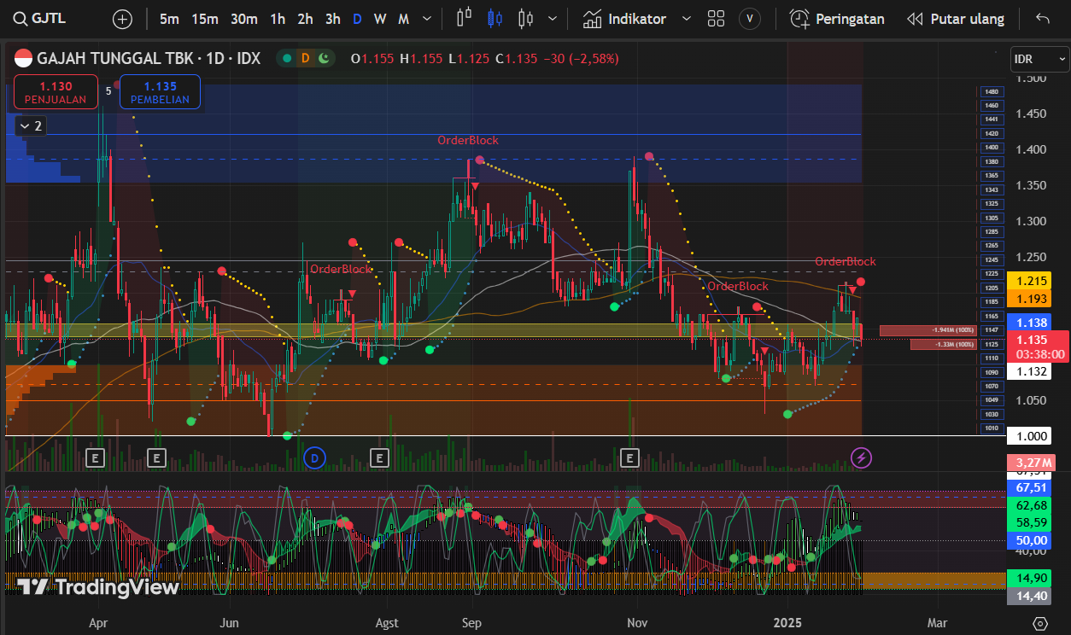Click the OrderBlock label near Sep
Image resolution: width=1071 pixels, height=635 pixels.
(468, 140)
